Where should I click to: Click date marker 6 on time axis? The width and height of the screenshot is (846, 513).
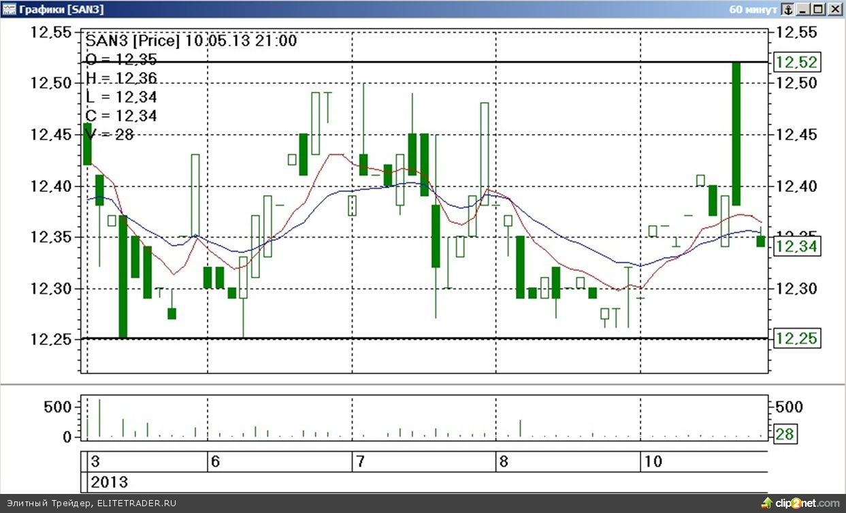[216, 462]
